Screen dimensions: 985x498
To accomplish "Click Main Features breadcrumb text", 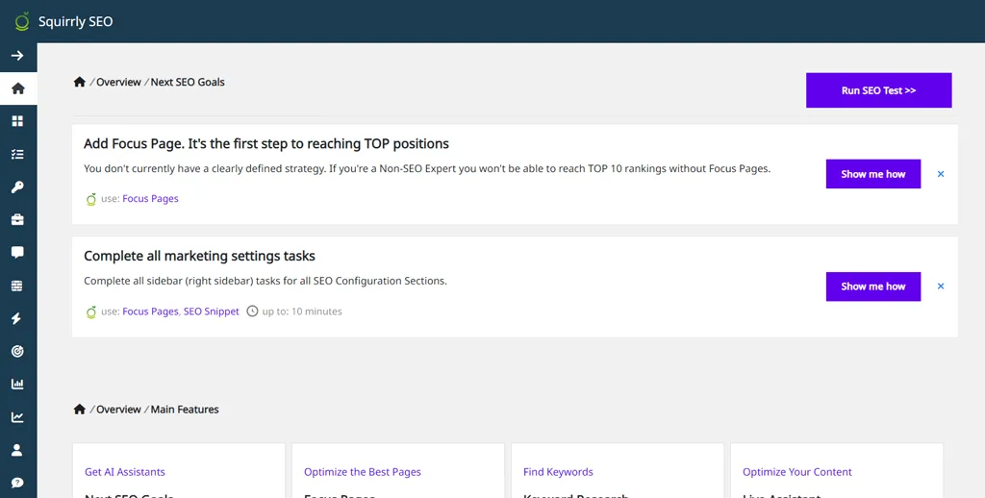I will [x=185, y=409].
